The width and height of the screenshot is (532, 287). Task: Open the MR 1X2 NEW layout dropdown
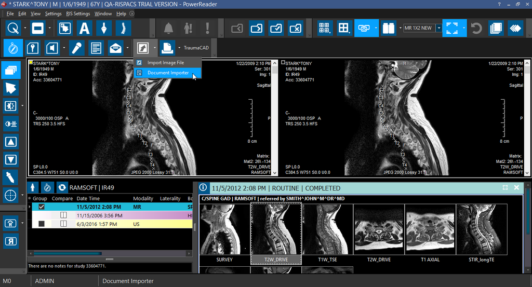tap(438, 28)
